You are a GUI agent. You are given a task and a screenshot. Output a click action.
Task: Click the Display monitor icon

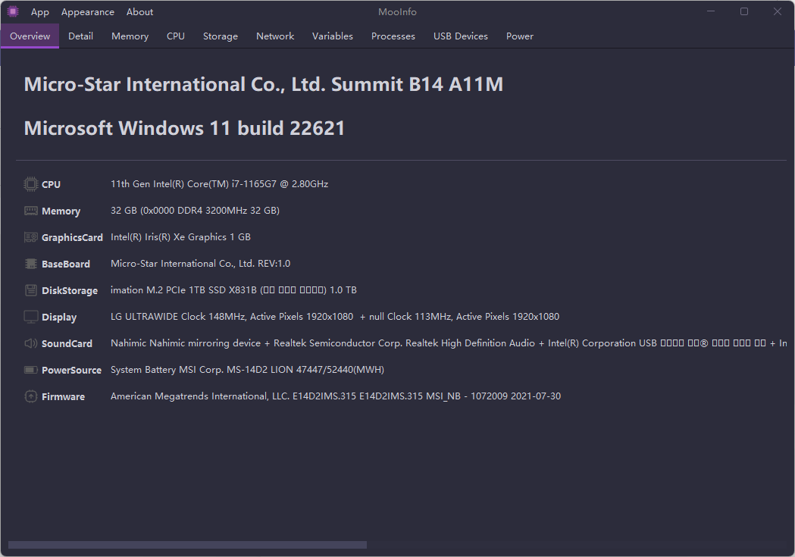pos(31,317)
